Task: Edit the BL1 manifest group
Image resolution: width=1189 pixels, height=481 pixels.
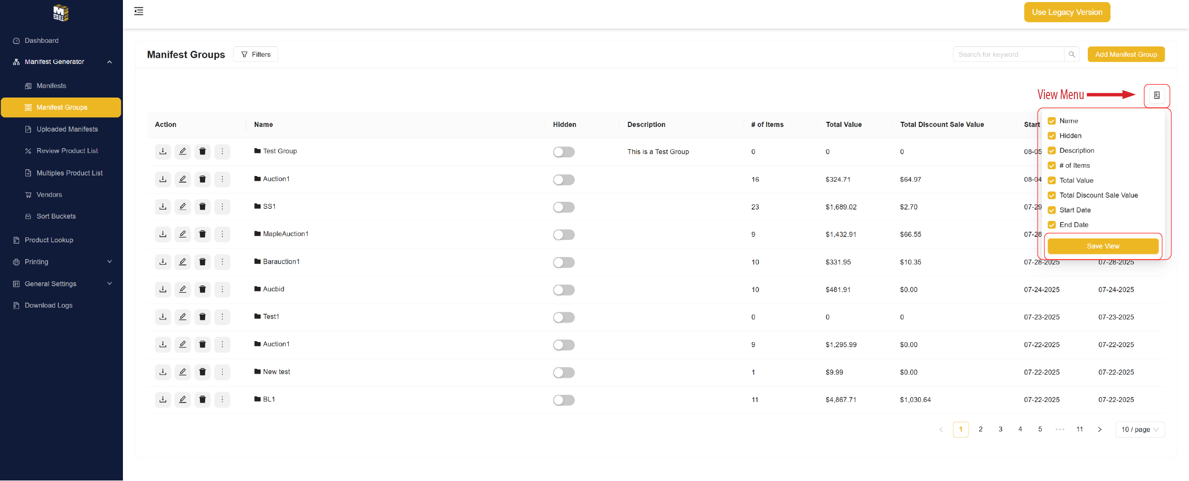Action: [182, 399]
